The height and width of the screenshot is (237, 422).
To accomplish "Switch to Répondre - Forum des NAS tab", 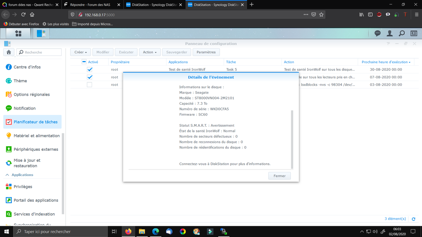I will [x=92, y=5].
